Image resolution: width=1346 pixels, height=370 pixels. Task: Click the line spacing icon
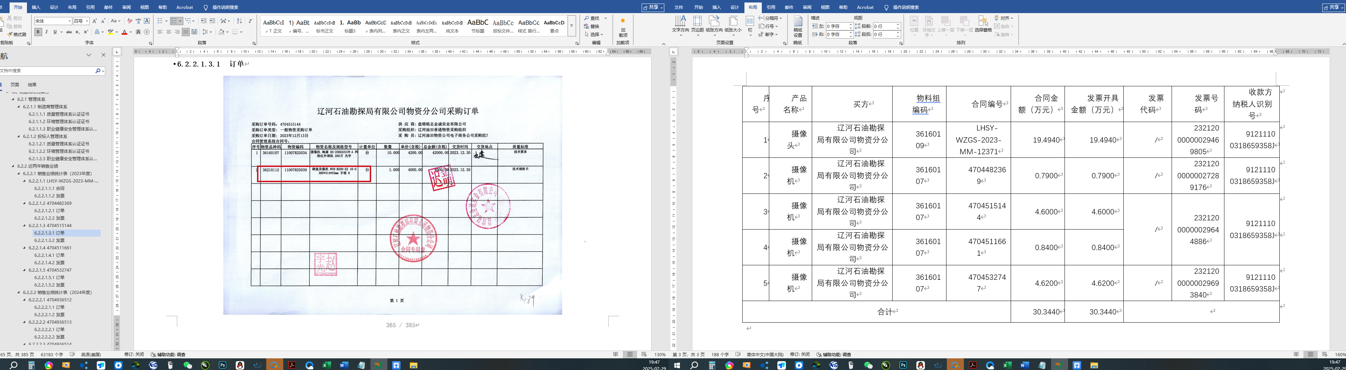click(x=206, y=32)
